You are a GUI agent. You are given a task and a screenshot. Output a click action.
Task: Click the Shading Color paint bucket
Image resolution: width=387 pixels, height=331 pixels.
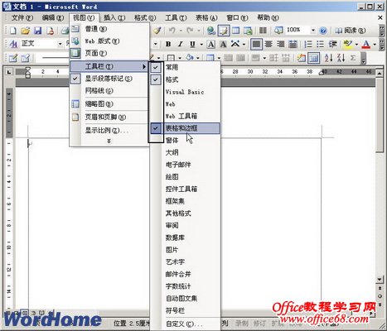point(190,58)
